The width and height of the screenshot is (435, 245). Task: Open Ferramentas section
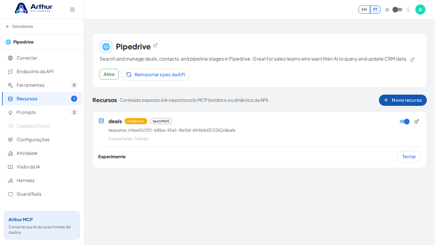pyautogui.click(x=42, y=85)
